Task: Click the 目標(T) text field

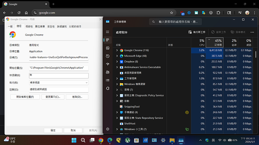Action: 59,57
